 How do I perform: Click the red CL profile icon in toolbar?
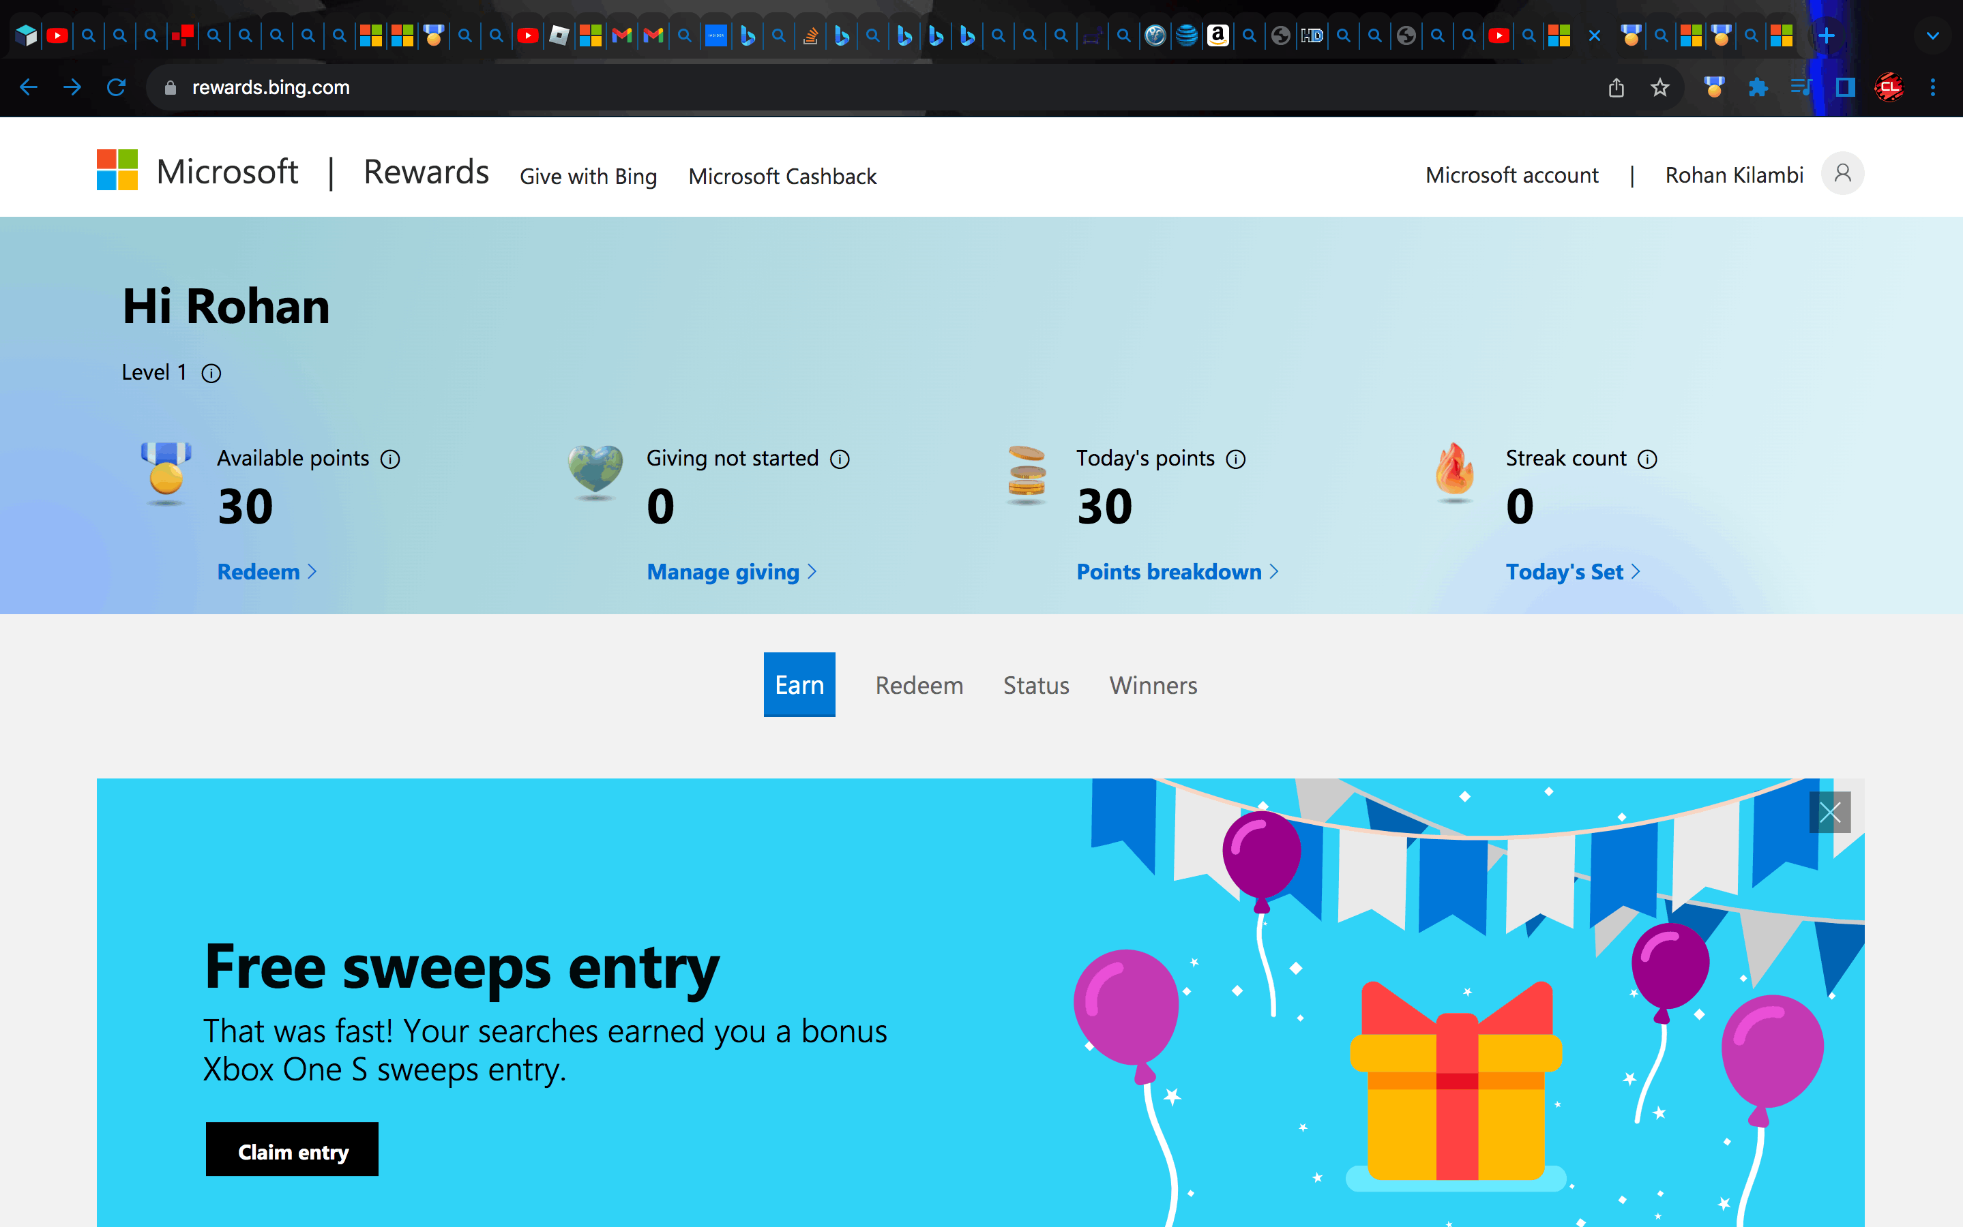[1889, 87]
